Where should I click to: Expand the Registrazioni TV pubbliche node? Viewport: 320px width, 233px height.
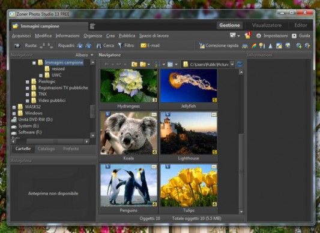28,88
